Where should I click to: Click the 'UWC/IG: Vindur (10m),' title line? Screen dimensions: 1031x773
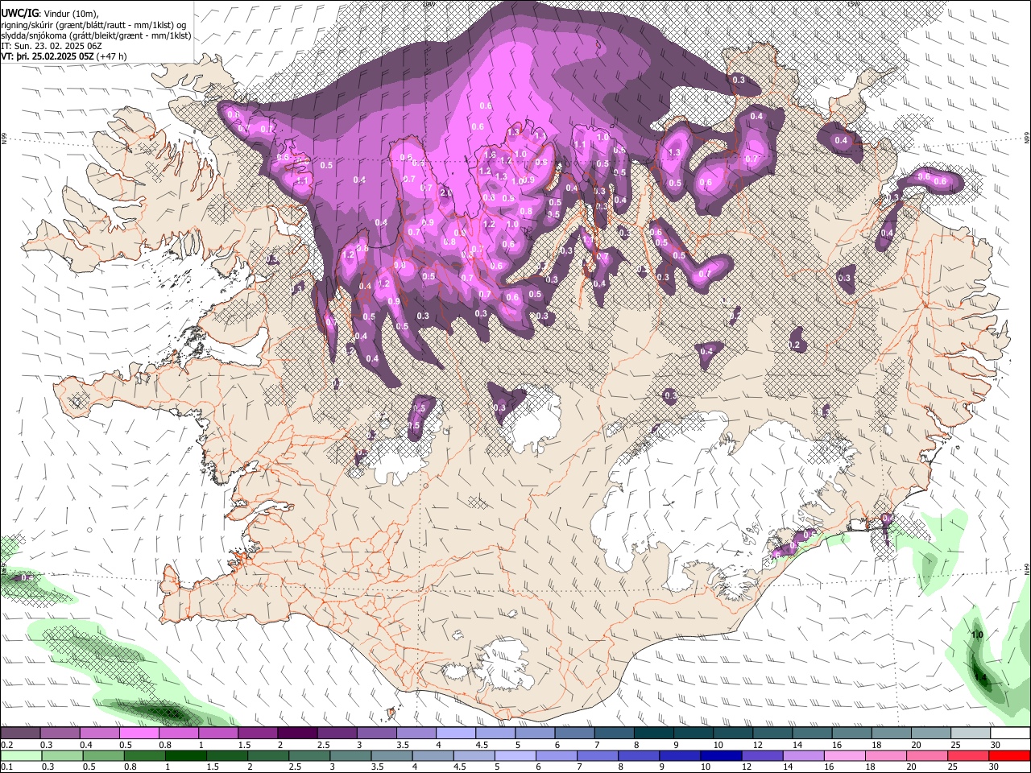pyautogui.click(x=48, y=14)
